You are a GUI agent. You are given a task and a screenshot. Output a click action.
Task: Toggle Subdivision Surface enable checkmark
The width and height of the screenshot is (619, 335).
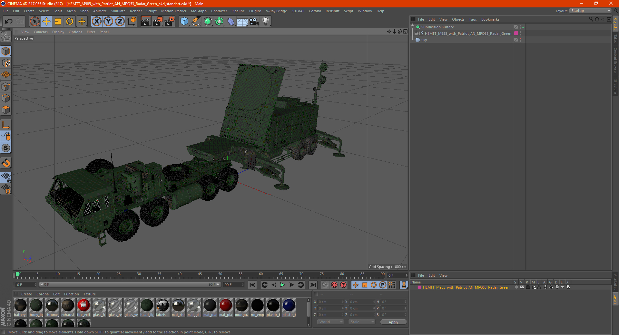[523, 27]
